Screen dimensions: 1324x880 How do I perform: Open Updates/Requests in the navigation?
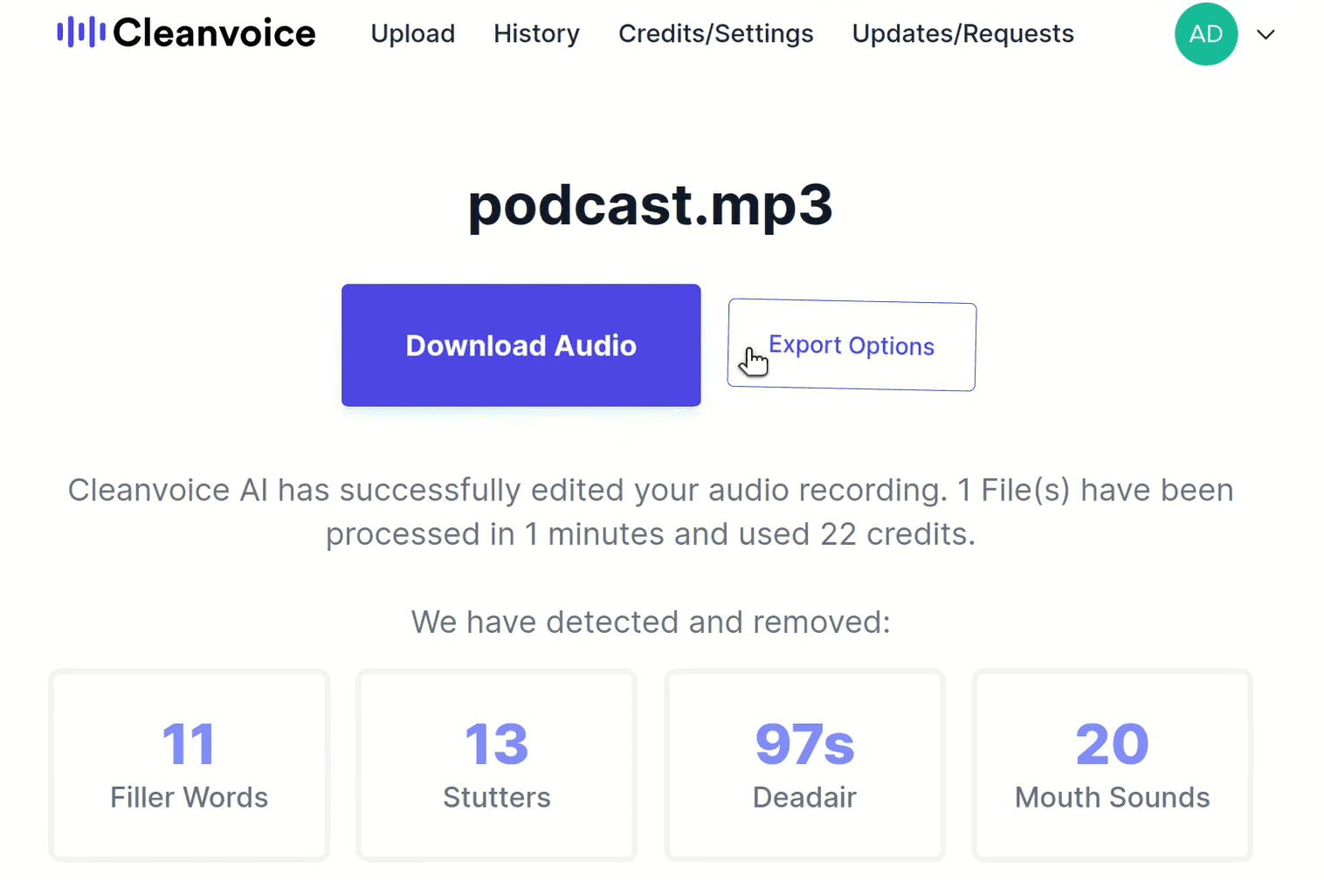click(x=963, y=33)
